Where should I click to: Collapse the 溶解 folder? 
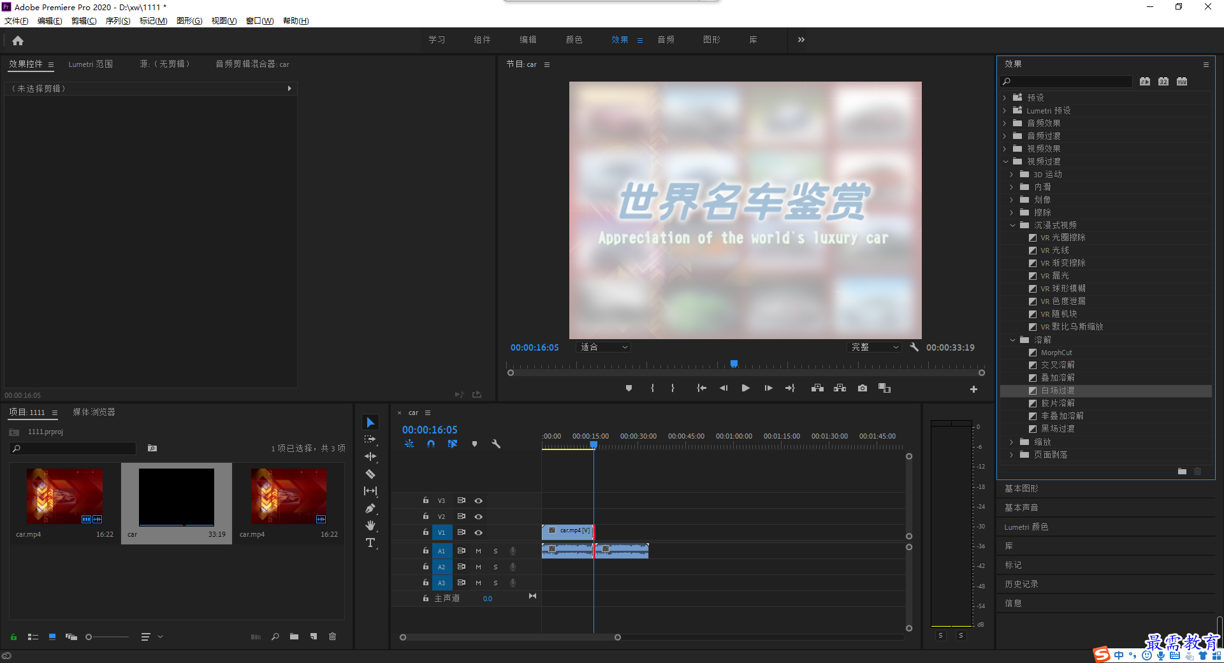[1012, 340]
